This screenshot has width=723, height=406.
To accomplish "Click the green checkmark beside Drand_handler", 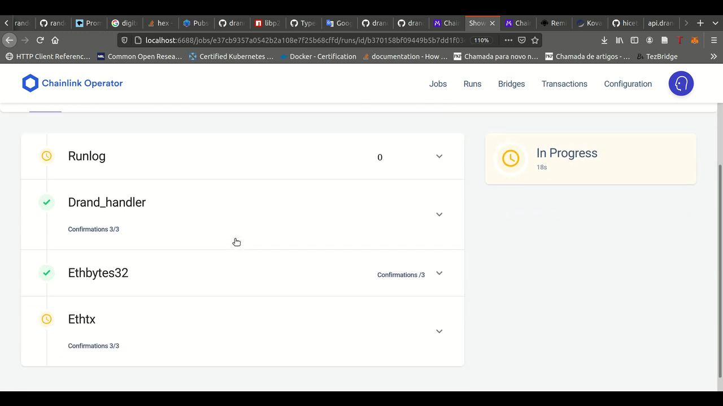I will pyautogui.click(x=46, y=202).
